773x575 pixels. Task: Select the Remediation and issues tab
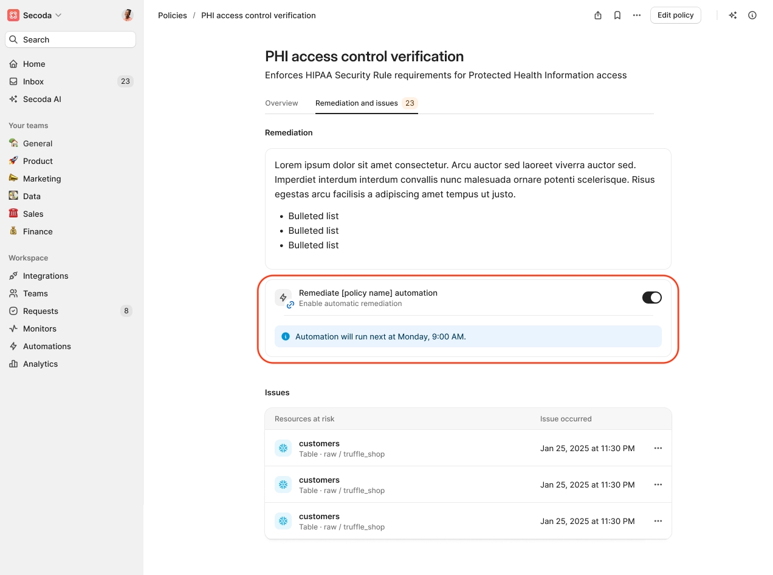tap(357, 103)
